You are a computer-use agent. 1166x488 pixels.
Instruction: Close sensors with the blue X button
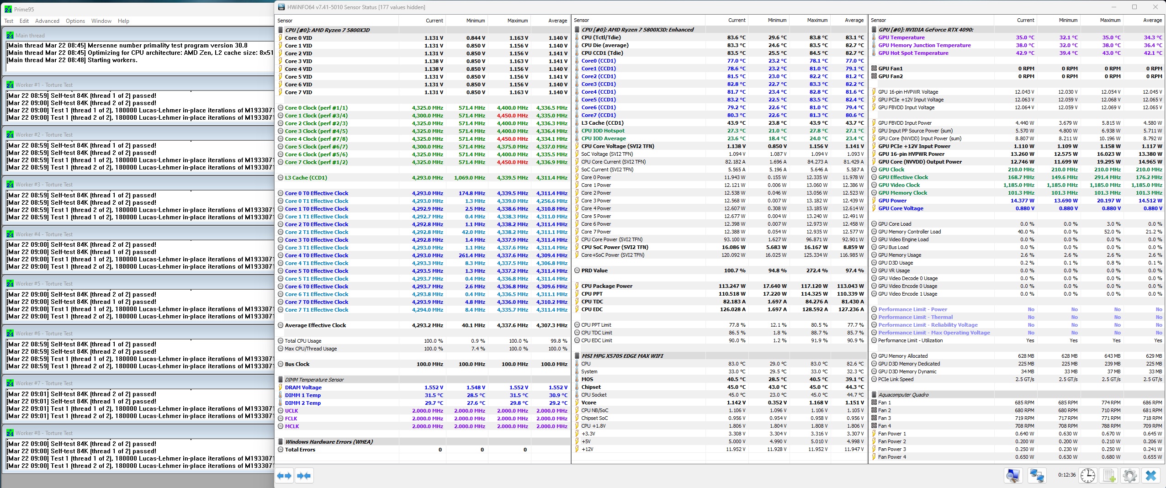1151,476
